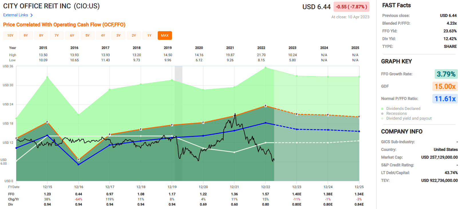Click the 2021 dividend value 0.60
The width and height of the screenshot is (461, 209).
click(x=234, y=204)
